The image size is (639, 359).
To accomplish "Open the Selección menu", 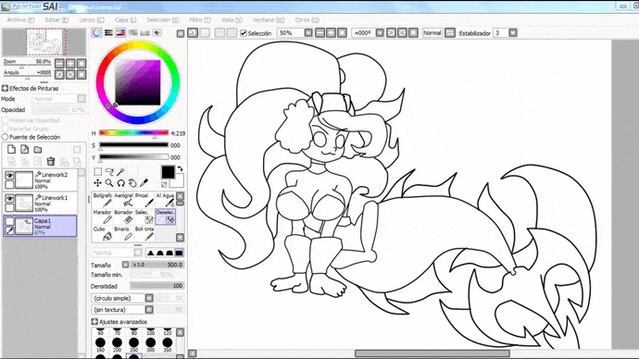I will click(x=163, y=20).
